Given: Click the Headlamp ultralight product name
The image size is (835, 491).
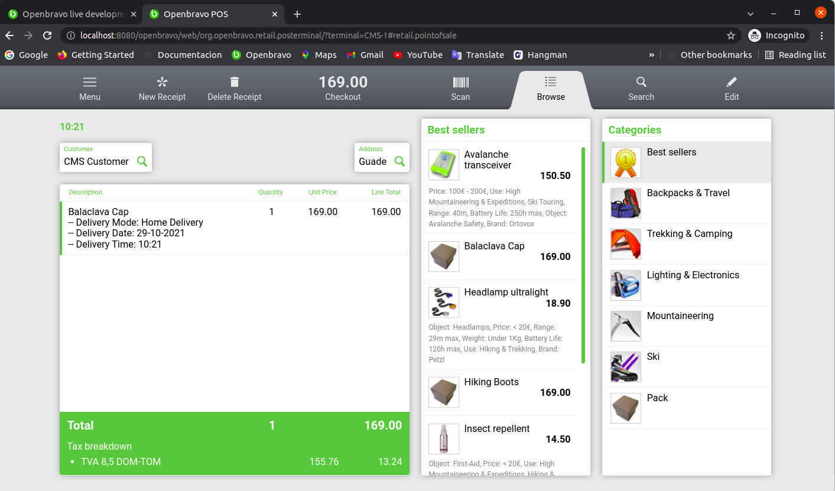Looking at the screenshot, I should click(x=506, y=292).
